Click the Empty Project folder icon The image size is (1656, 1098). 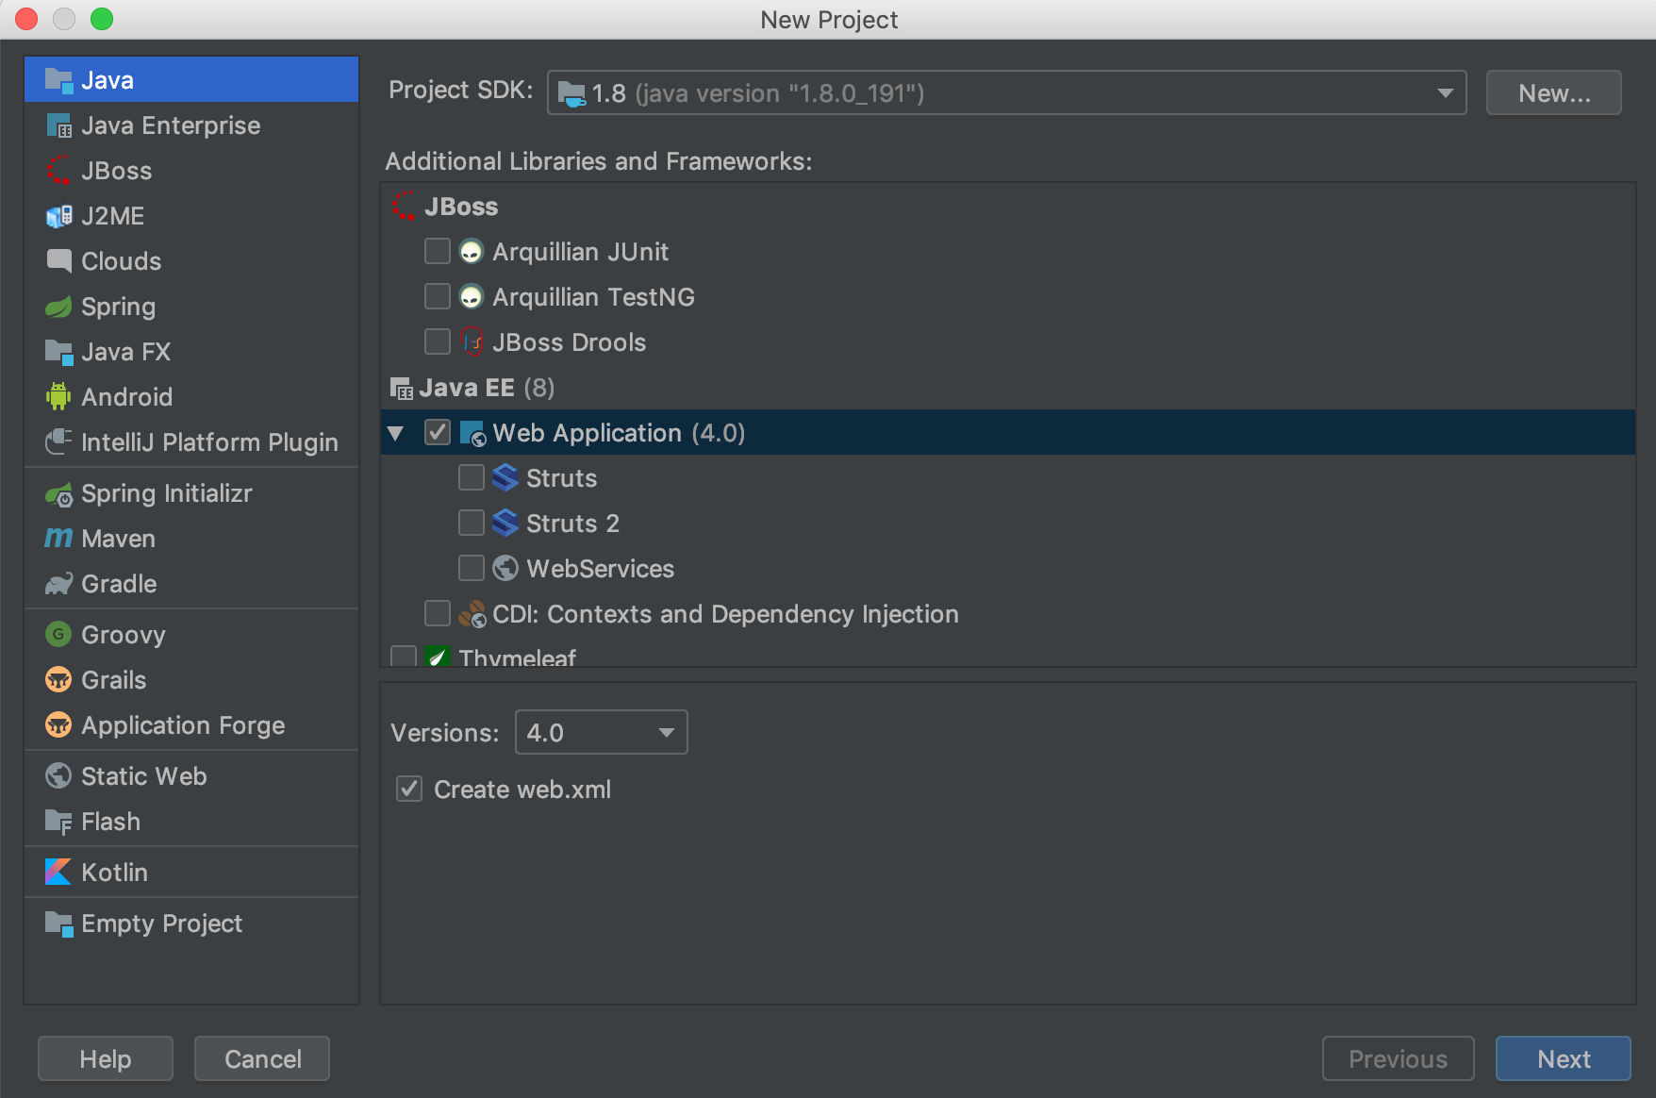58,923
